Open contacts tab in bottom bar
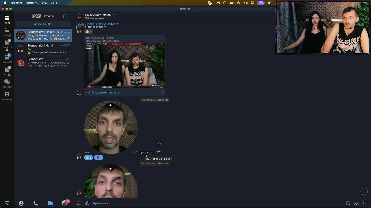 click(x=21, y=203)
